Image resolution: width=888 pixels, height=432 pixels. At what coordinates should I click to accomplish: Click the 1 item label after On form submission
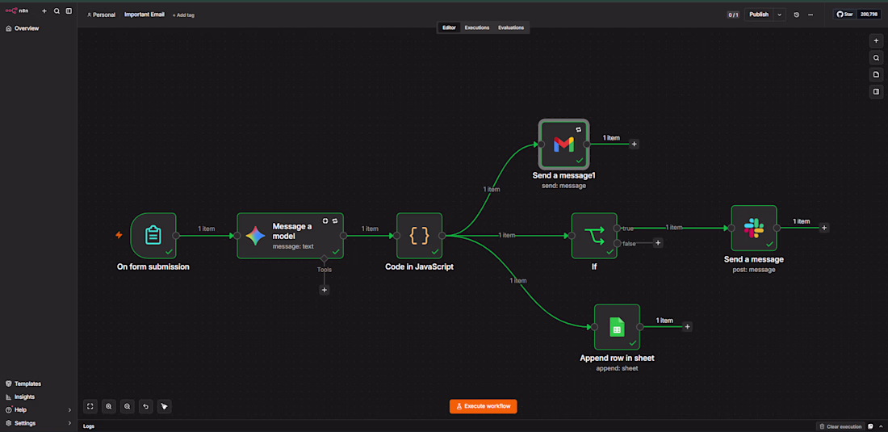coord(206,229)
